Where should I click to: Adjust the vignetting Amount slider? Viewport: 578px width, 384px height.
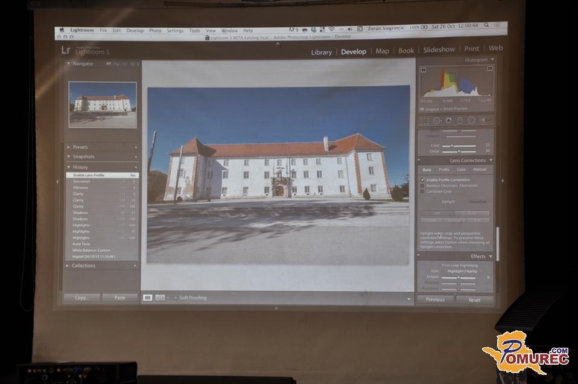tap(459, 277)
